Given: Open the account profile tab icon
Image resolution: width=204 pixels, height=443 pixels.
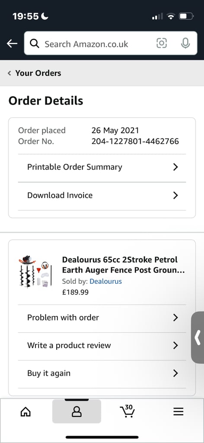Looking at the screenshot, I should [x=76, y=412].
